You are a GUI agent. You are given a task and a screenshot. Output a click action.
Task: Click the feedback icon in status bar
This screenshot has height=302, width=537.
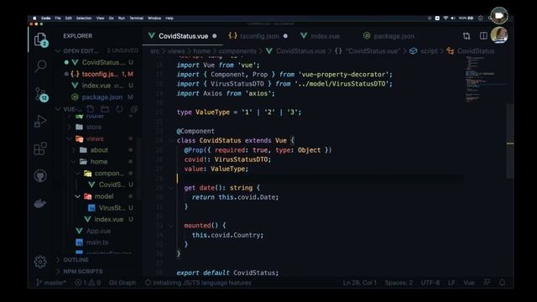[487, 283]
